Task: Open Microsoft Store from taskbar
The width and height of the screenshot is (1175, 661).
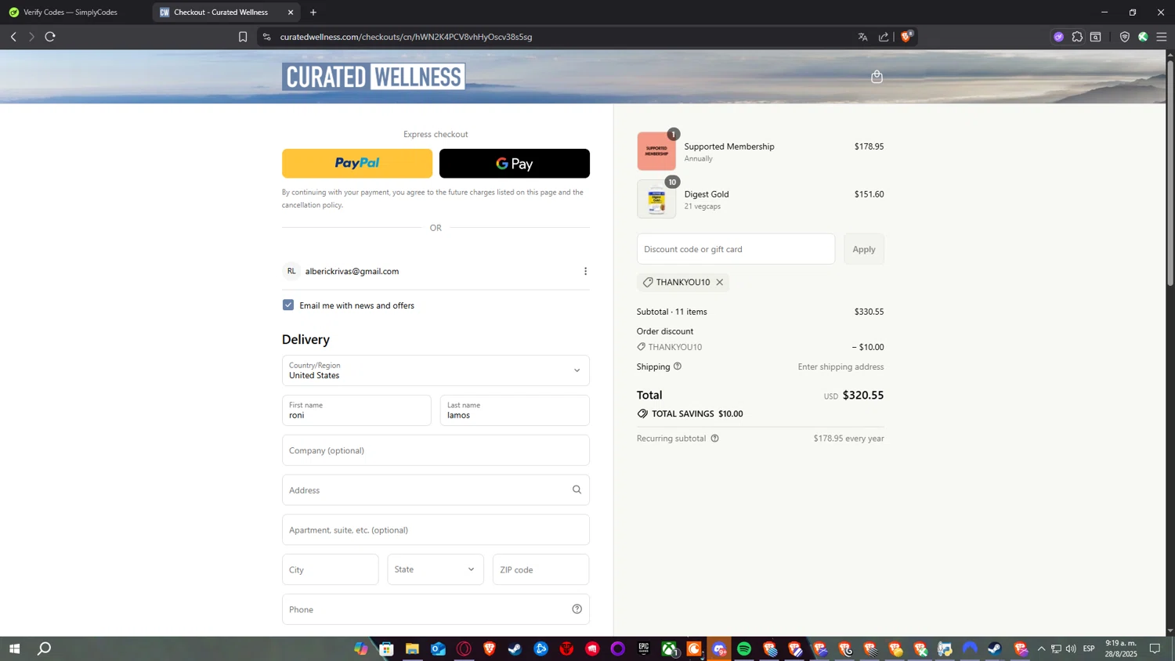Action: 386,648
